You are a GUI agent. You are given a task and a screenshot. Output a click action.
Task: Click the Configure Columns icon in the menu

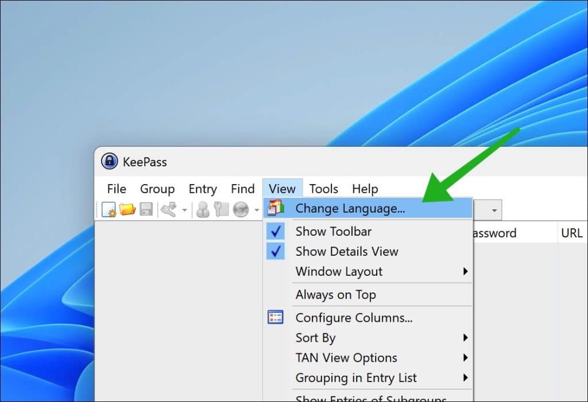pyautogui.click(x=276, y=317)
